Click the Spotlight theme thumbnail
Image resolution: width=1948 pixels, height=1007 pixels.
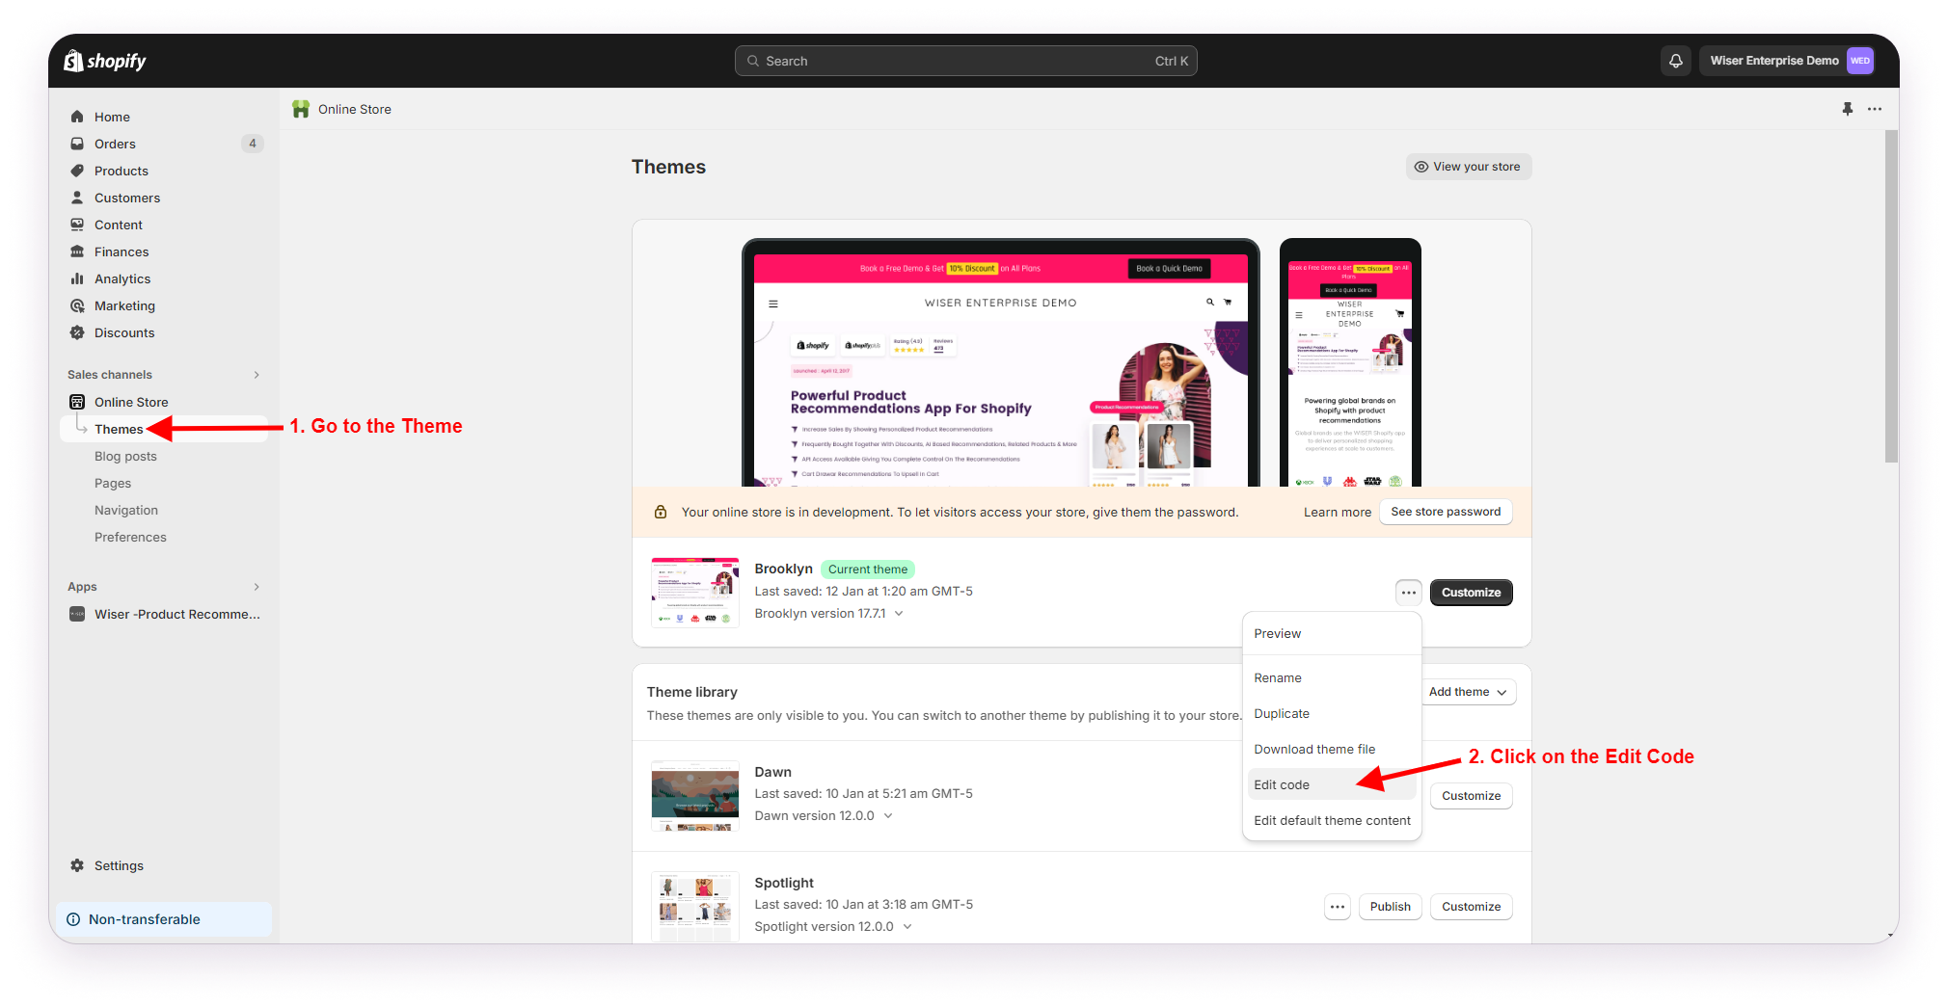coord(694,906)
